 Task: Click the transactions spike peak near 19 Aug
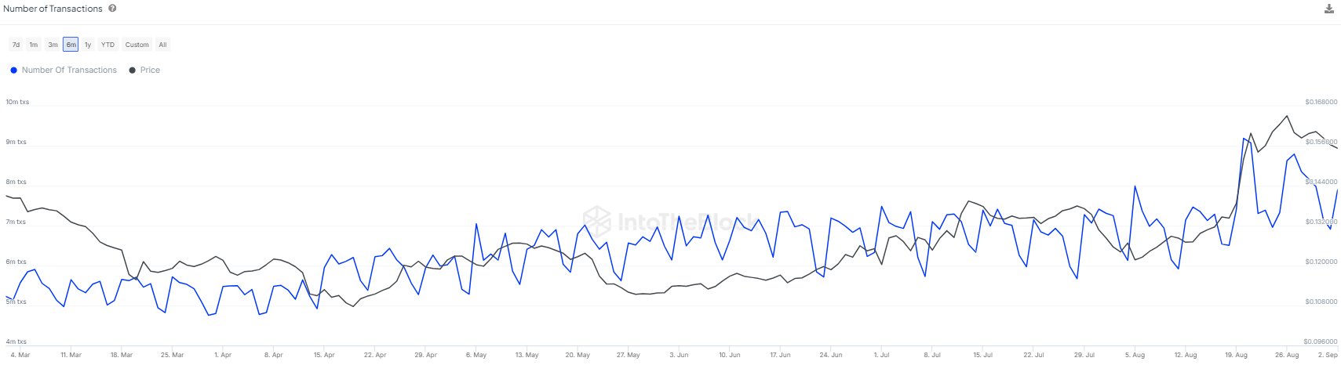pyautogui.click(x=1244, y=139)
